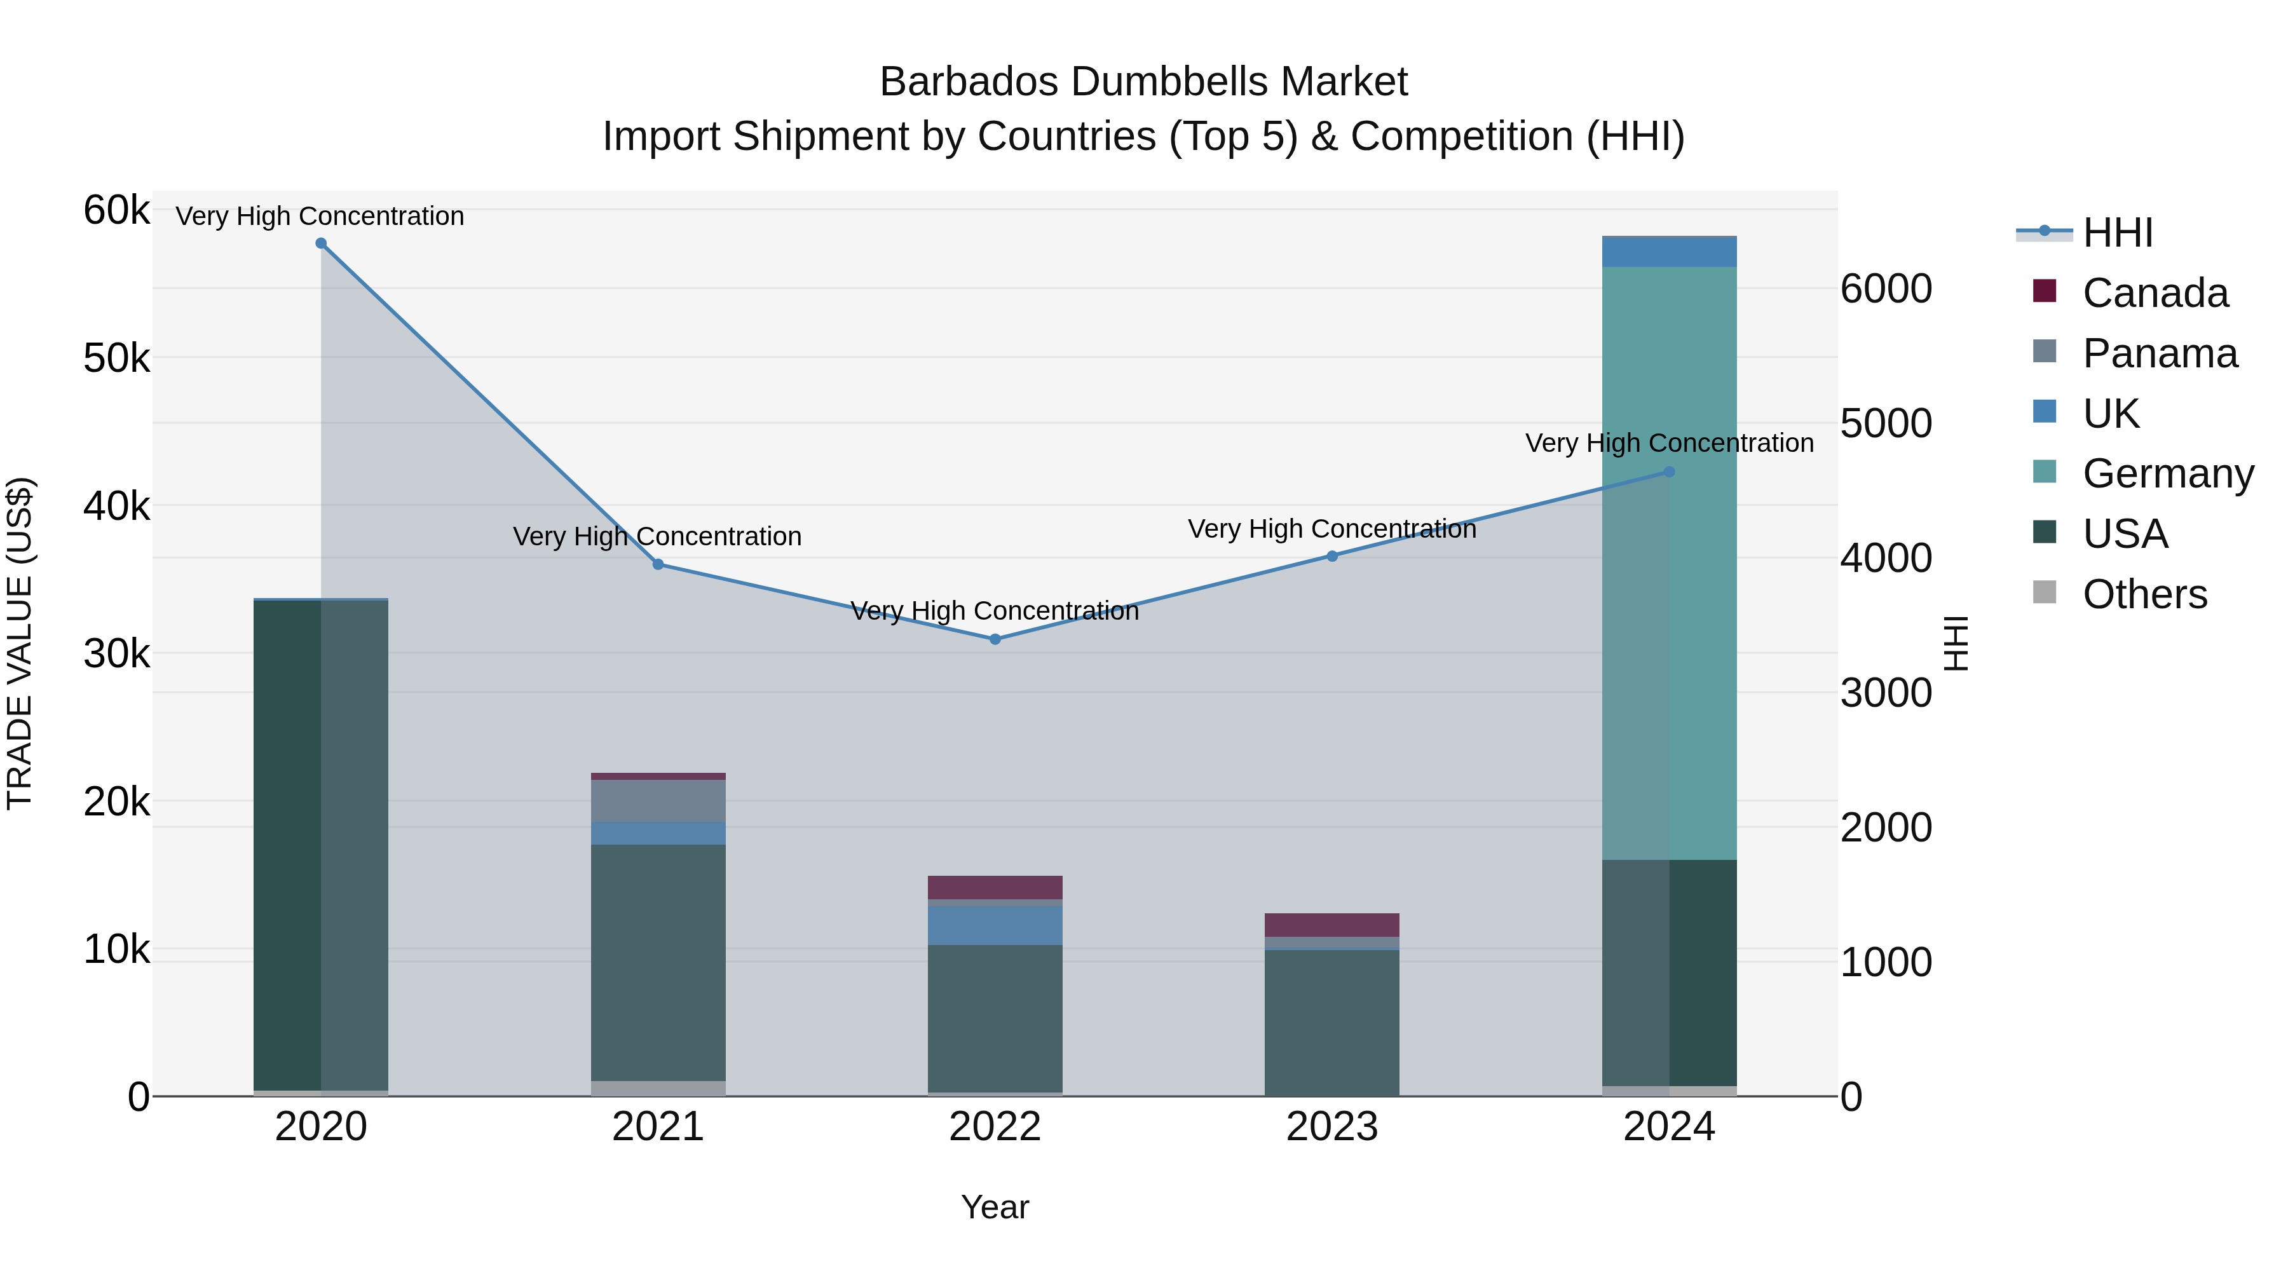Click the '60k' left axis tick
The width and height of the screenshot is (2288, 1287).
116,210
